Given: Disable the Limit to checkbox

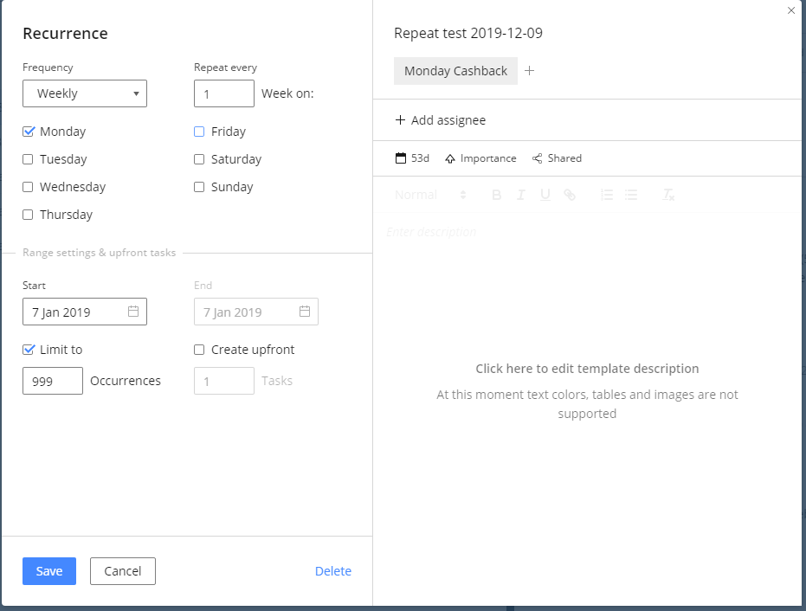Looking at the screenshot, I should (29, 350).
